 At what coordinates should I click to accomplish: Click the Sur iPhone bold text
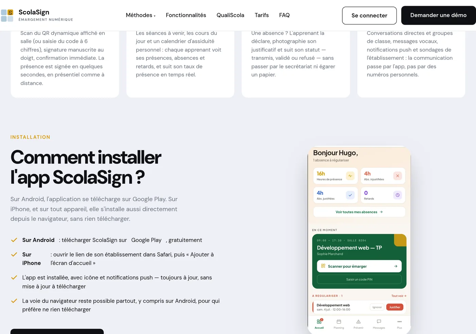(x=31, y=259)
